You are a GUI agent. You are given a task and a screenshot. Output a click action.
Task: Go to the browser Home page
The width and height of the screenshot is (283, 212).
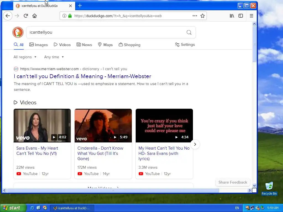coord(35,16)
